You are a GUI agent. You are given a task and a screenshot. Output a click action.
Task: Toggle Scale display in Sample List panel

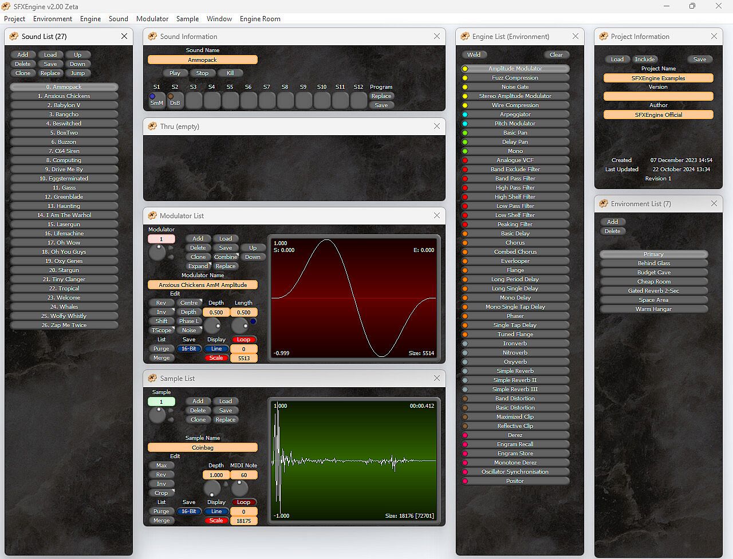pyautogui.click(x=216, y=521)
